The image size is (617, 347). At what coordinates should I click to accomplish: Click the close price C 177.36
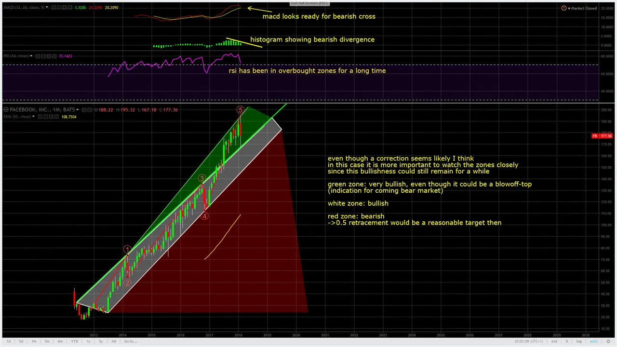(x=168, y=110)
